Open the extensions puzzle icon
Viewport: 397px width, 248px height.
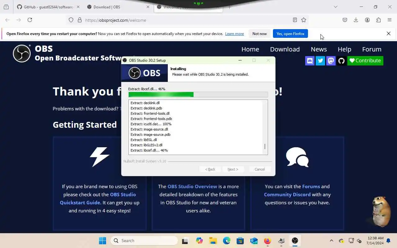click(x=378, y=20)
